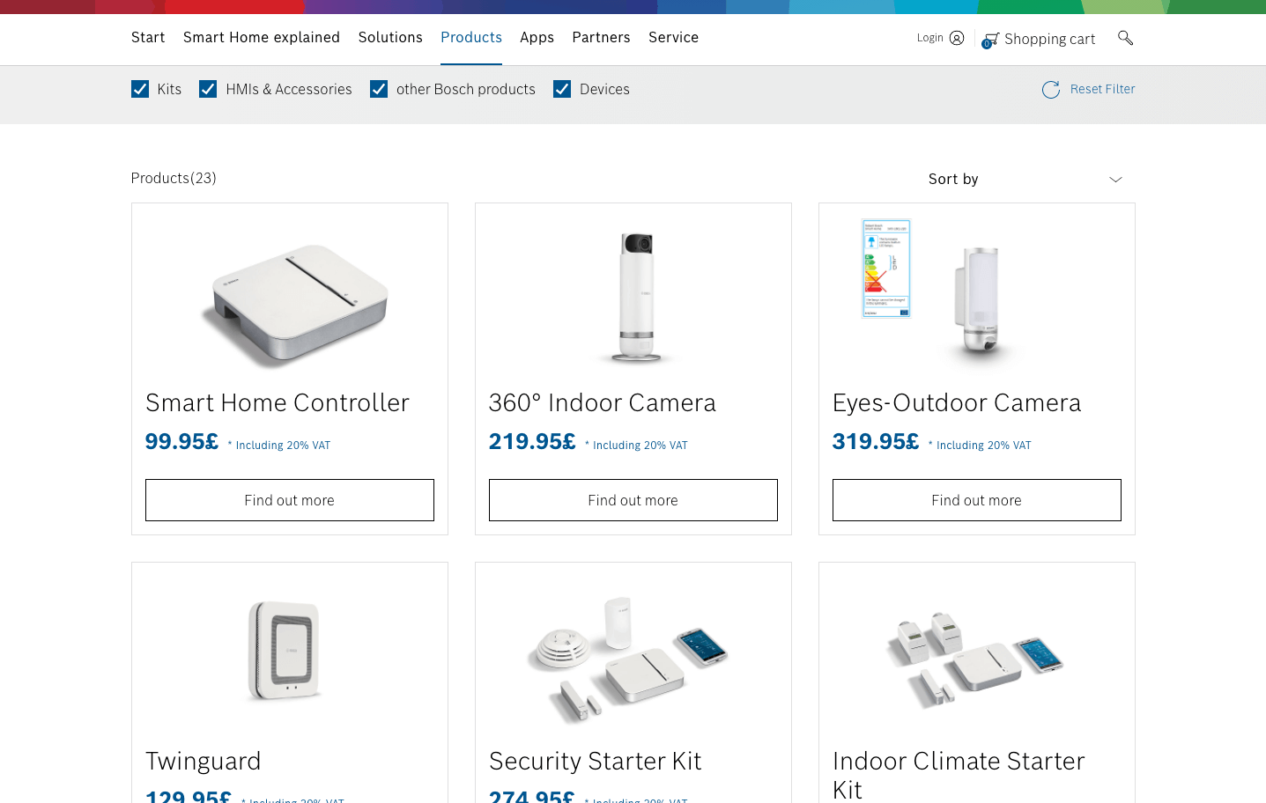Click the energy label on Eyes-Outdoor Camera

pos(885,269)
